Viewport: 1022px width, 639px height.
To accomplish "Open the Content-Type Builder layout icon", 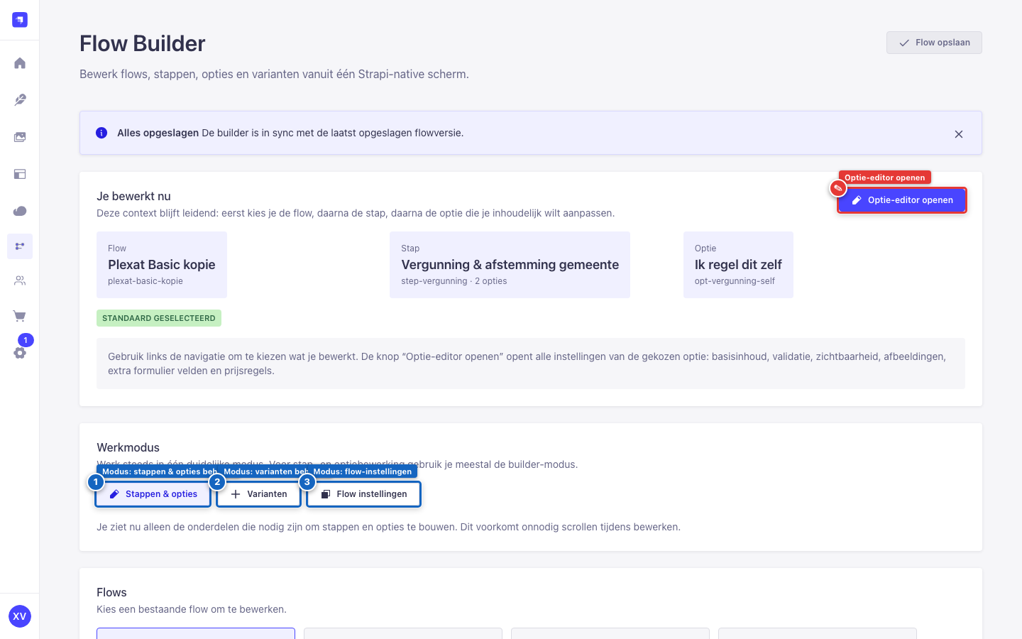I will pyautogui.click(x=20, y=174).
